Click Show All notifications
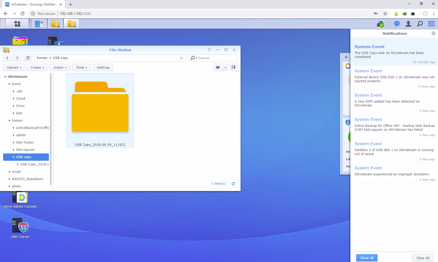The image size is (438, 262). click(x=367, y=258)
